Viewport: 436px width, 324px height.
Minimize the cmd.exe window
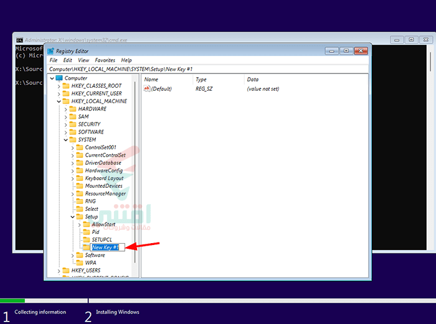pos(397,40)
